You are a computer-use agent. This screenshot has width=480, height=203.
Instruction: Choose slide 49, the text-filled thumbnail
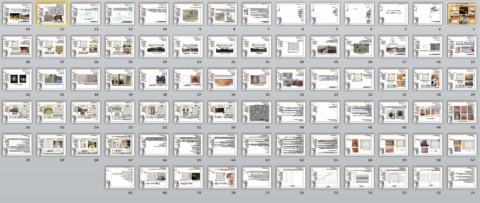pyautogui.click(x=257, y=112)
